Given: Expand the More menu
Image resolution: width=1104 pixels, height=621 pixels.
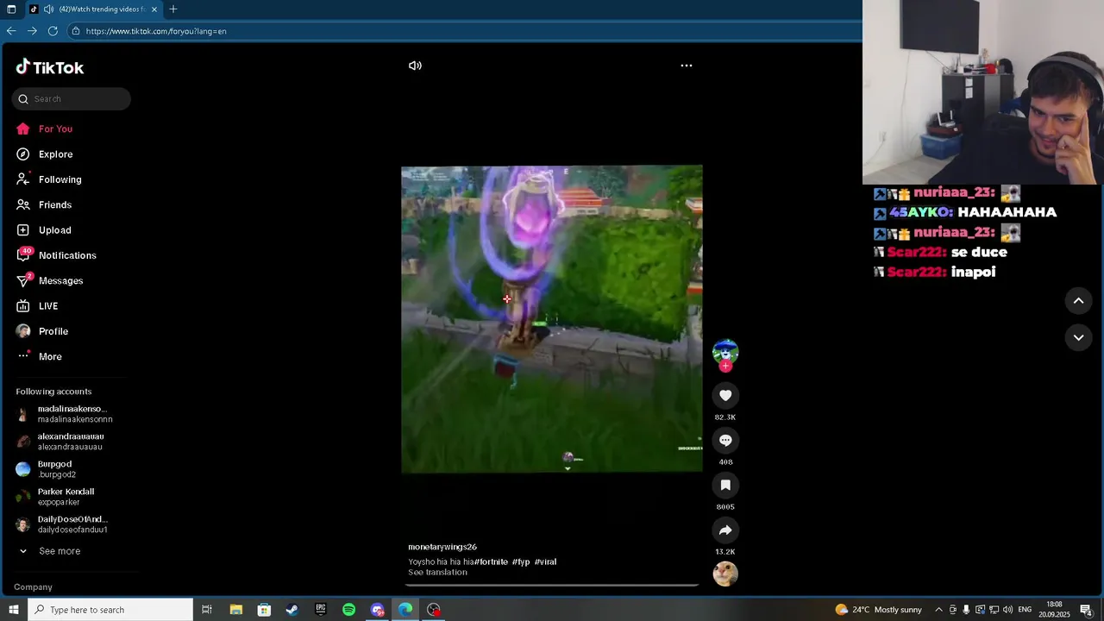Looking at the screenshot, I should click(x=50, y=356).
